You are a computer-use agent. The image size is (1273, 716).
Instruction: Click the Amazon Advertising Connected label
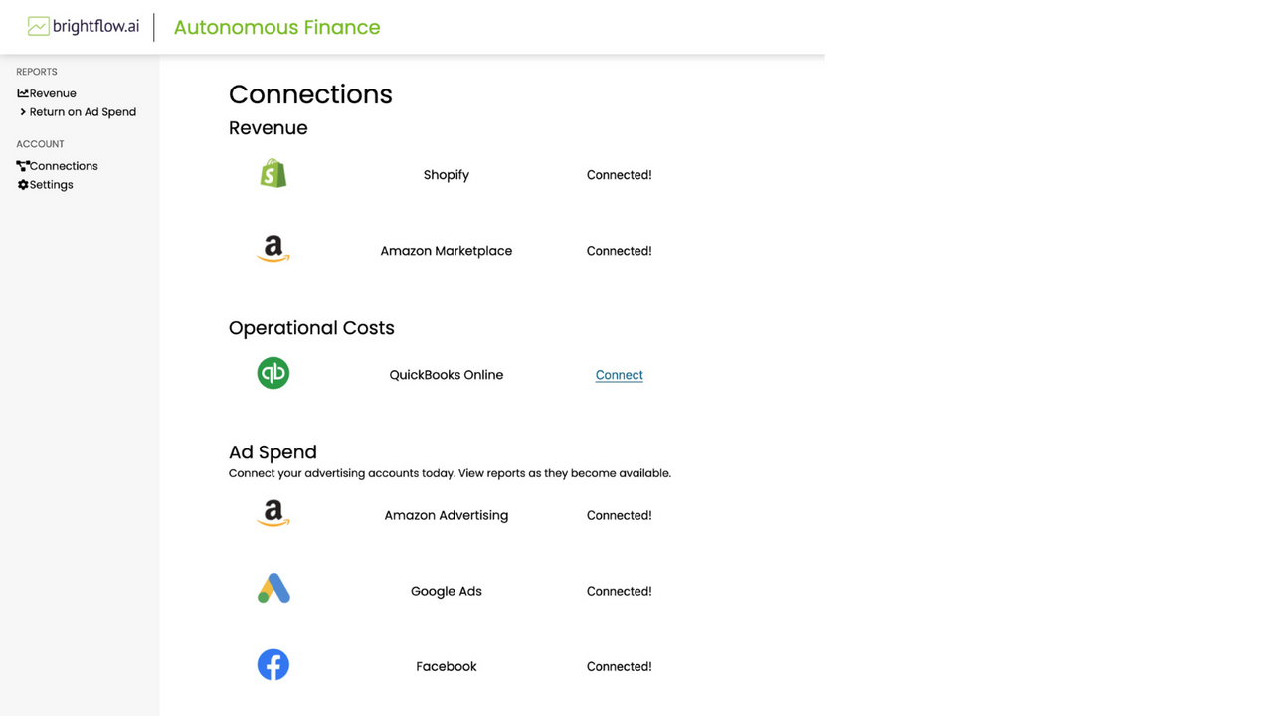coord(619,515)
